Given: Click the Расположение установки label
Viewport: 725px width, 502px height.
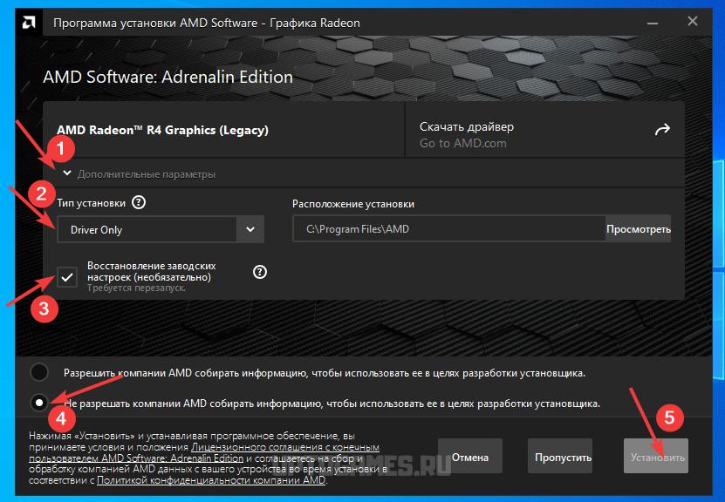Looking at the screenshot, I should coord(353,204).
